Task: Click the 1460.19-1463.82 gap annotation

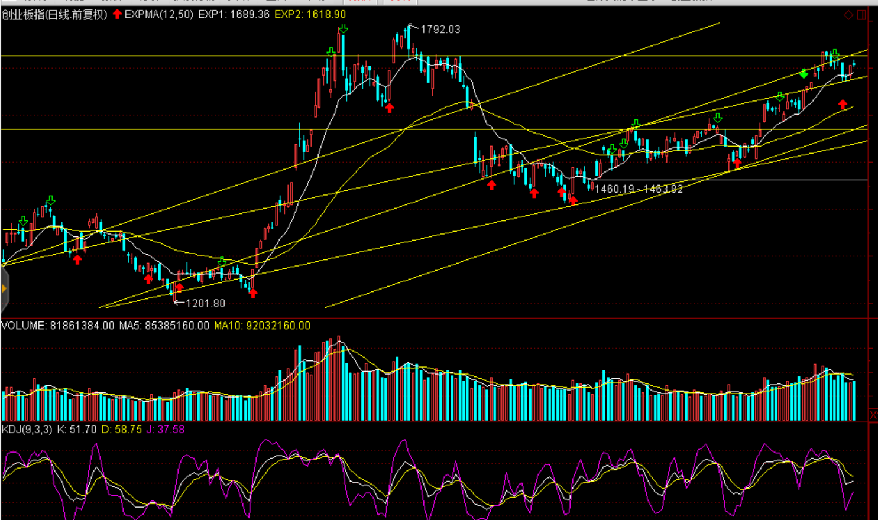Action: coord(639,189)
